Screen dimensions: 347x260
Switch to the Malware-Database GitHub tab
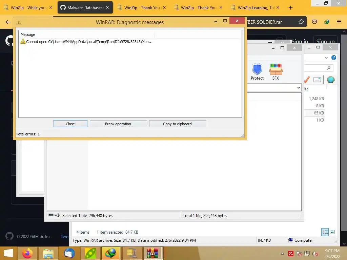tap(85, 8)
